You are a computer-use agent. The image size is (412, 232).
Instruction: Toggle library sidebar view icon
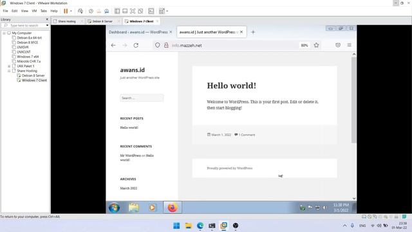(x=117, y=11)
